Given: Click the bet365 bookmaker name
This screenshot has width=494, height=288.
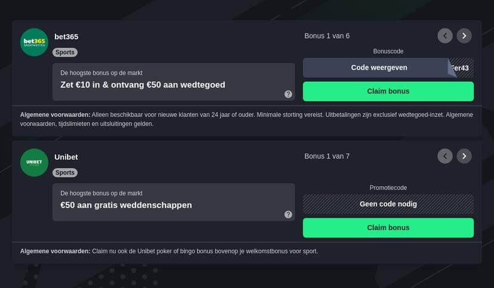Looking at the screenshot, I should click(66, 36).
